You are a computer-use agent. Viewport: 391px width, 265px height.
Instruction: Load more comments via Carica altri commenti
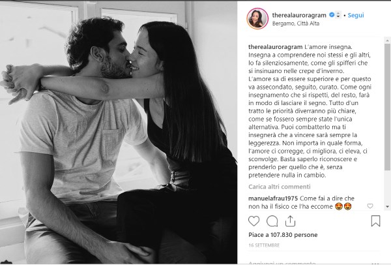click(280, 187)
